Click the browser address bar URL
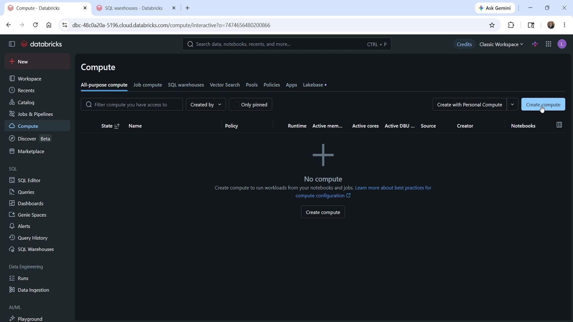Viewport: 573px width, 322px height. (x=171, y=25)
